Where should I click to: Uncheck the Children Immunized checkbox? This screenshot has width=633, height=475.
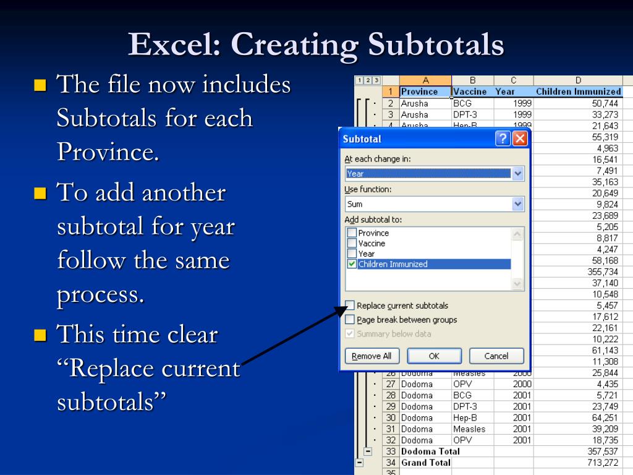click(352, 264)
